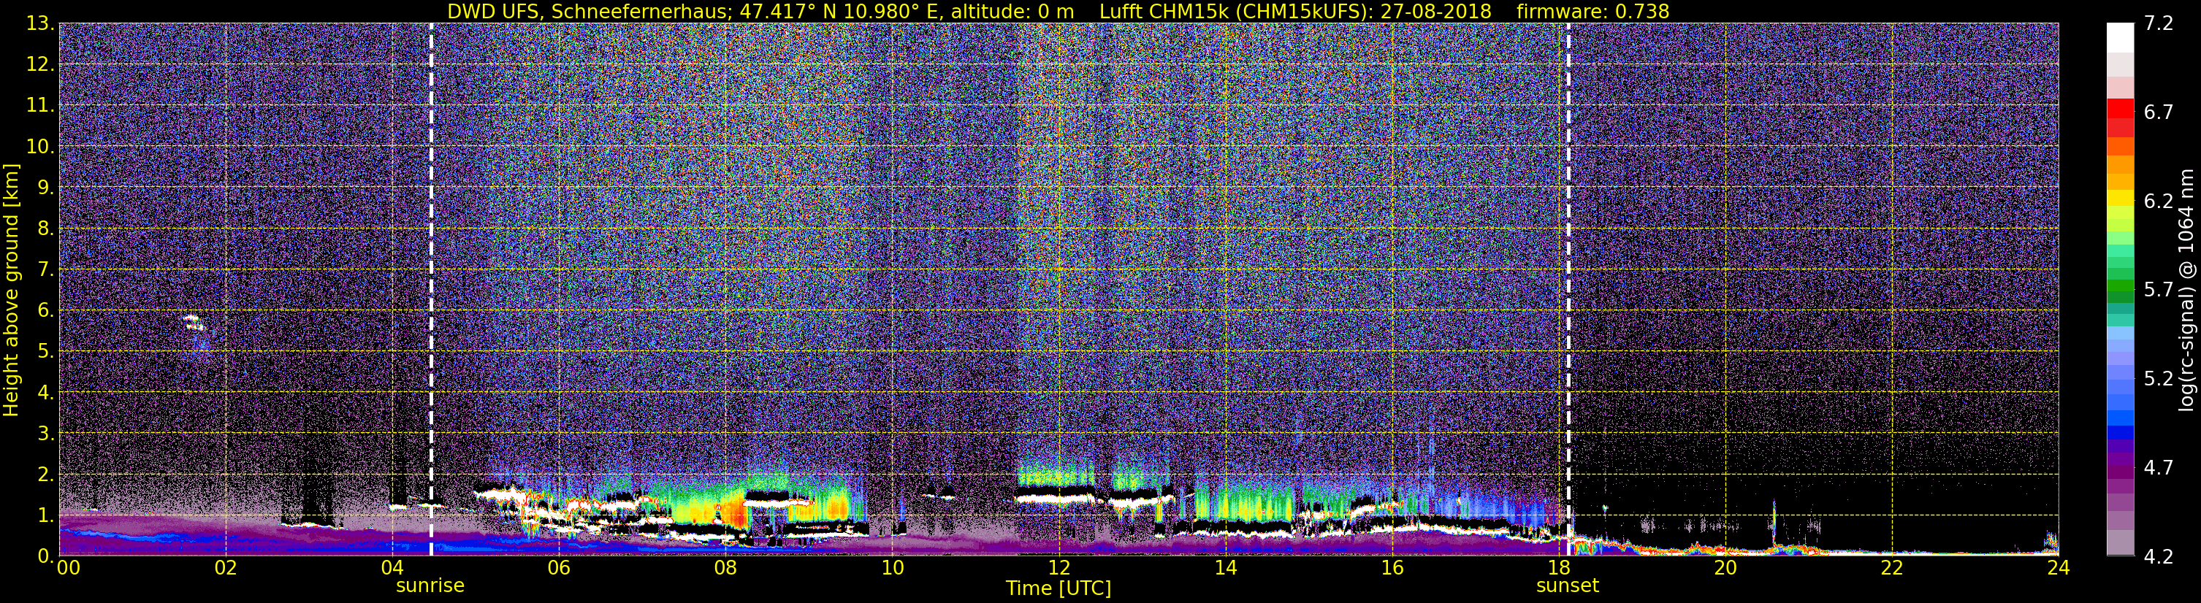Click the height axis tick '1.'
Image resolution: width=2201 pixels, height=603 pixels.
45,516
